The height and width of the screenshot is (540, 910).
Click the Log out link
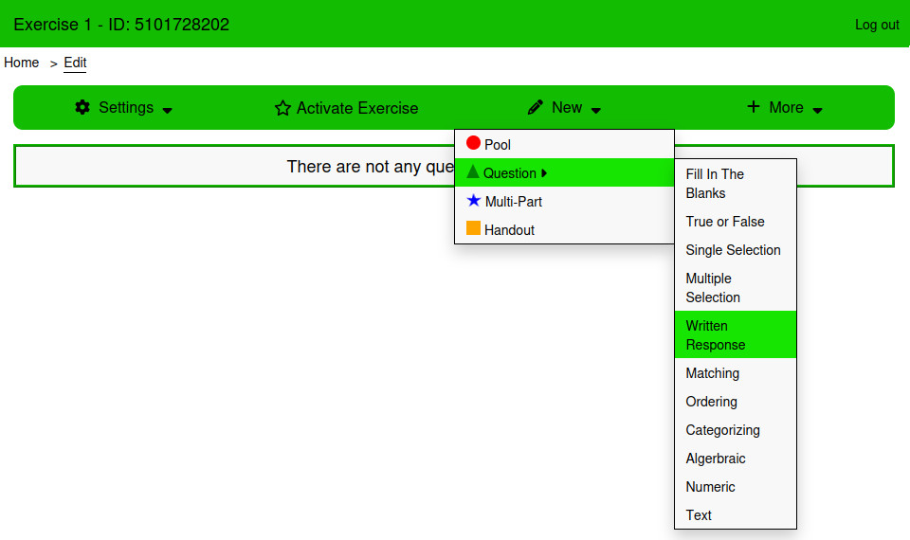pos(877,25)
